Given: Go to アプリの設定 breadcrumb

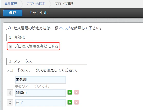Looking at the screenshot, I should (36, 4).
